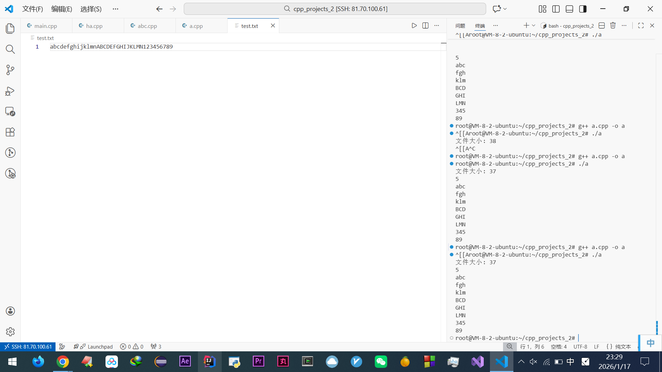
Task: Open the 文件(F) menu
Action: (32, 9)
